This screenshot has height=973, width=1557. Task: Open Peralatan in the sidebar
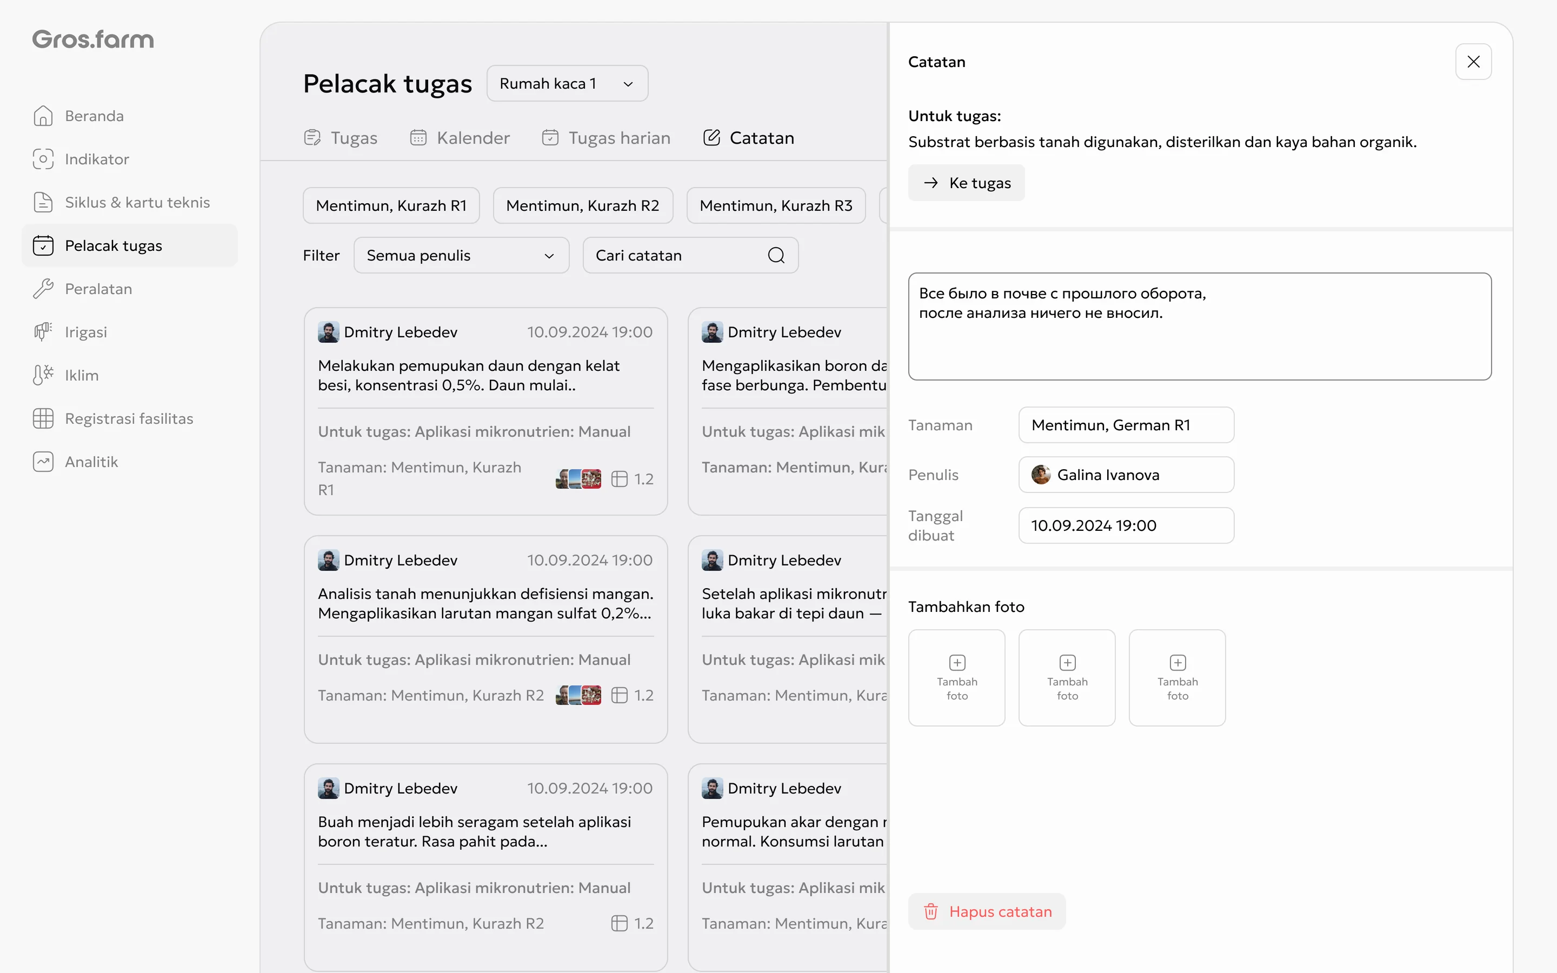pyautogui.click(x=129, y=288)
